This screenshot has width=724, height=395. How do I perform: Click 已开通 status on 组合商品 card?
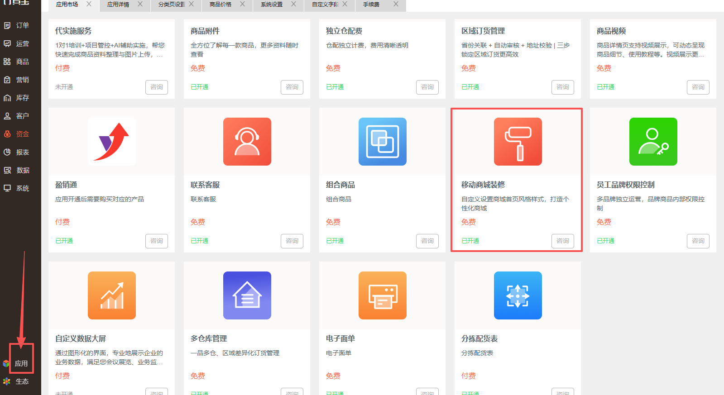pyautogui.click(x=335, y=241)
